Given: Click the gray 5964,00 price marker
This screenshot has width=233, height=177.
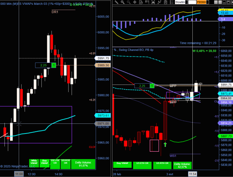Looking at the screenshot, I should click(x=226, y=98).
